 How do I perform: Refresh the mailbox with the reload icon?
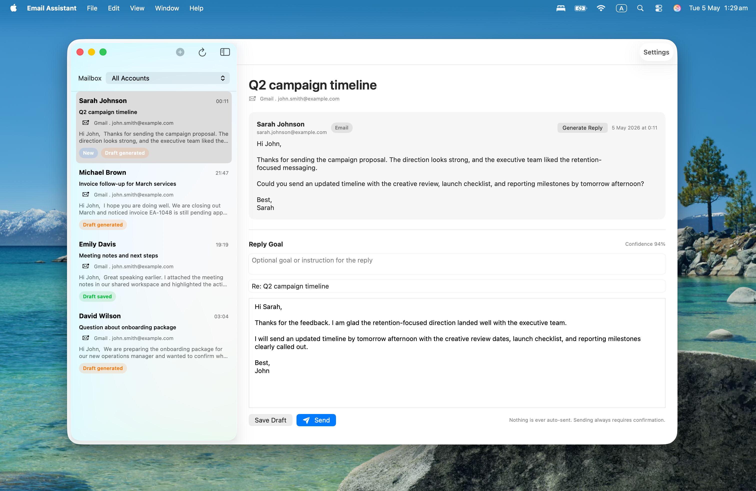tap(202, 52)
